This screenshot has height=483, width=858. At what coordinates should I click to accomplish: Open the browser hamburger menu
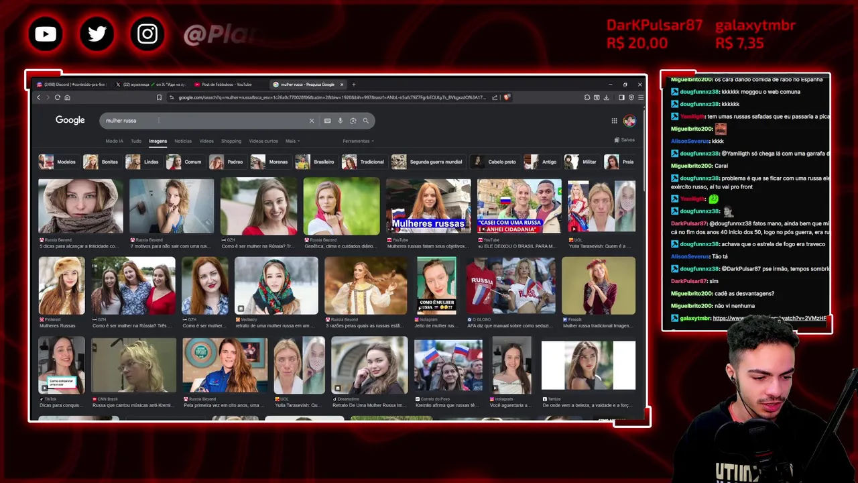coord(641,97)
